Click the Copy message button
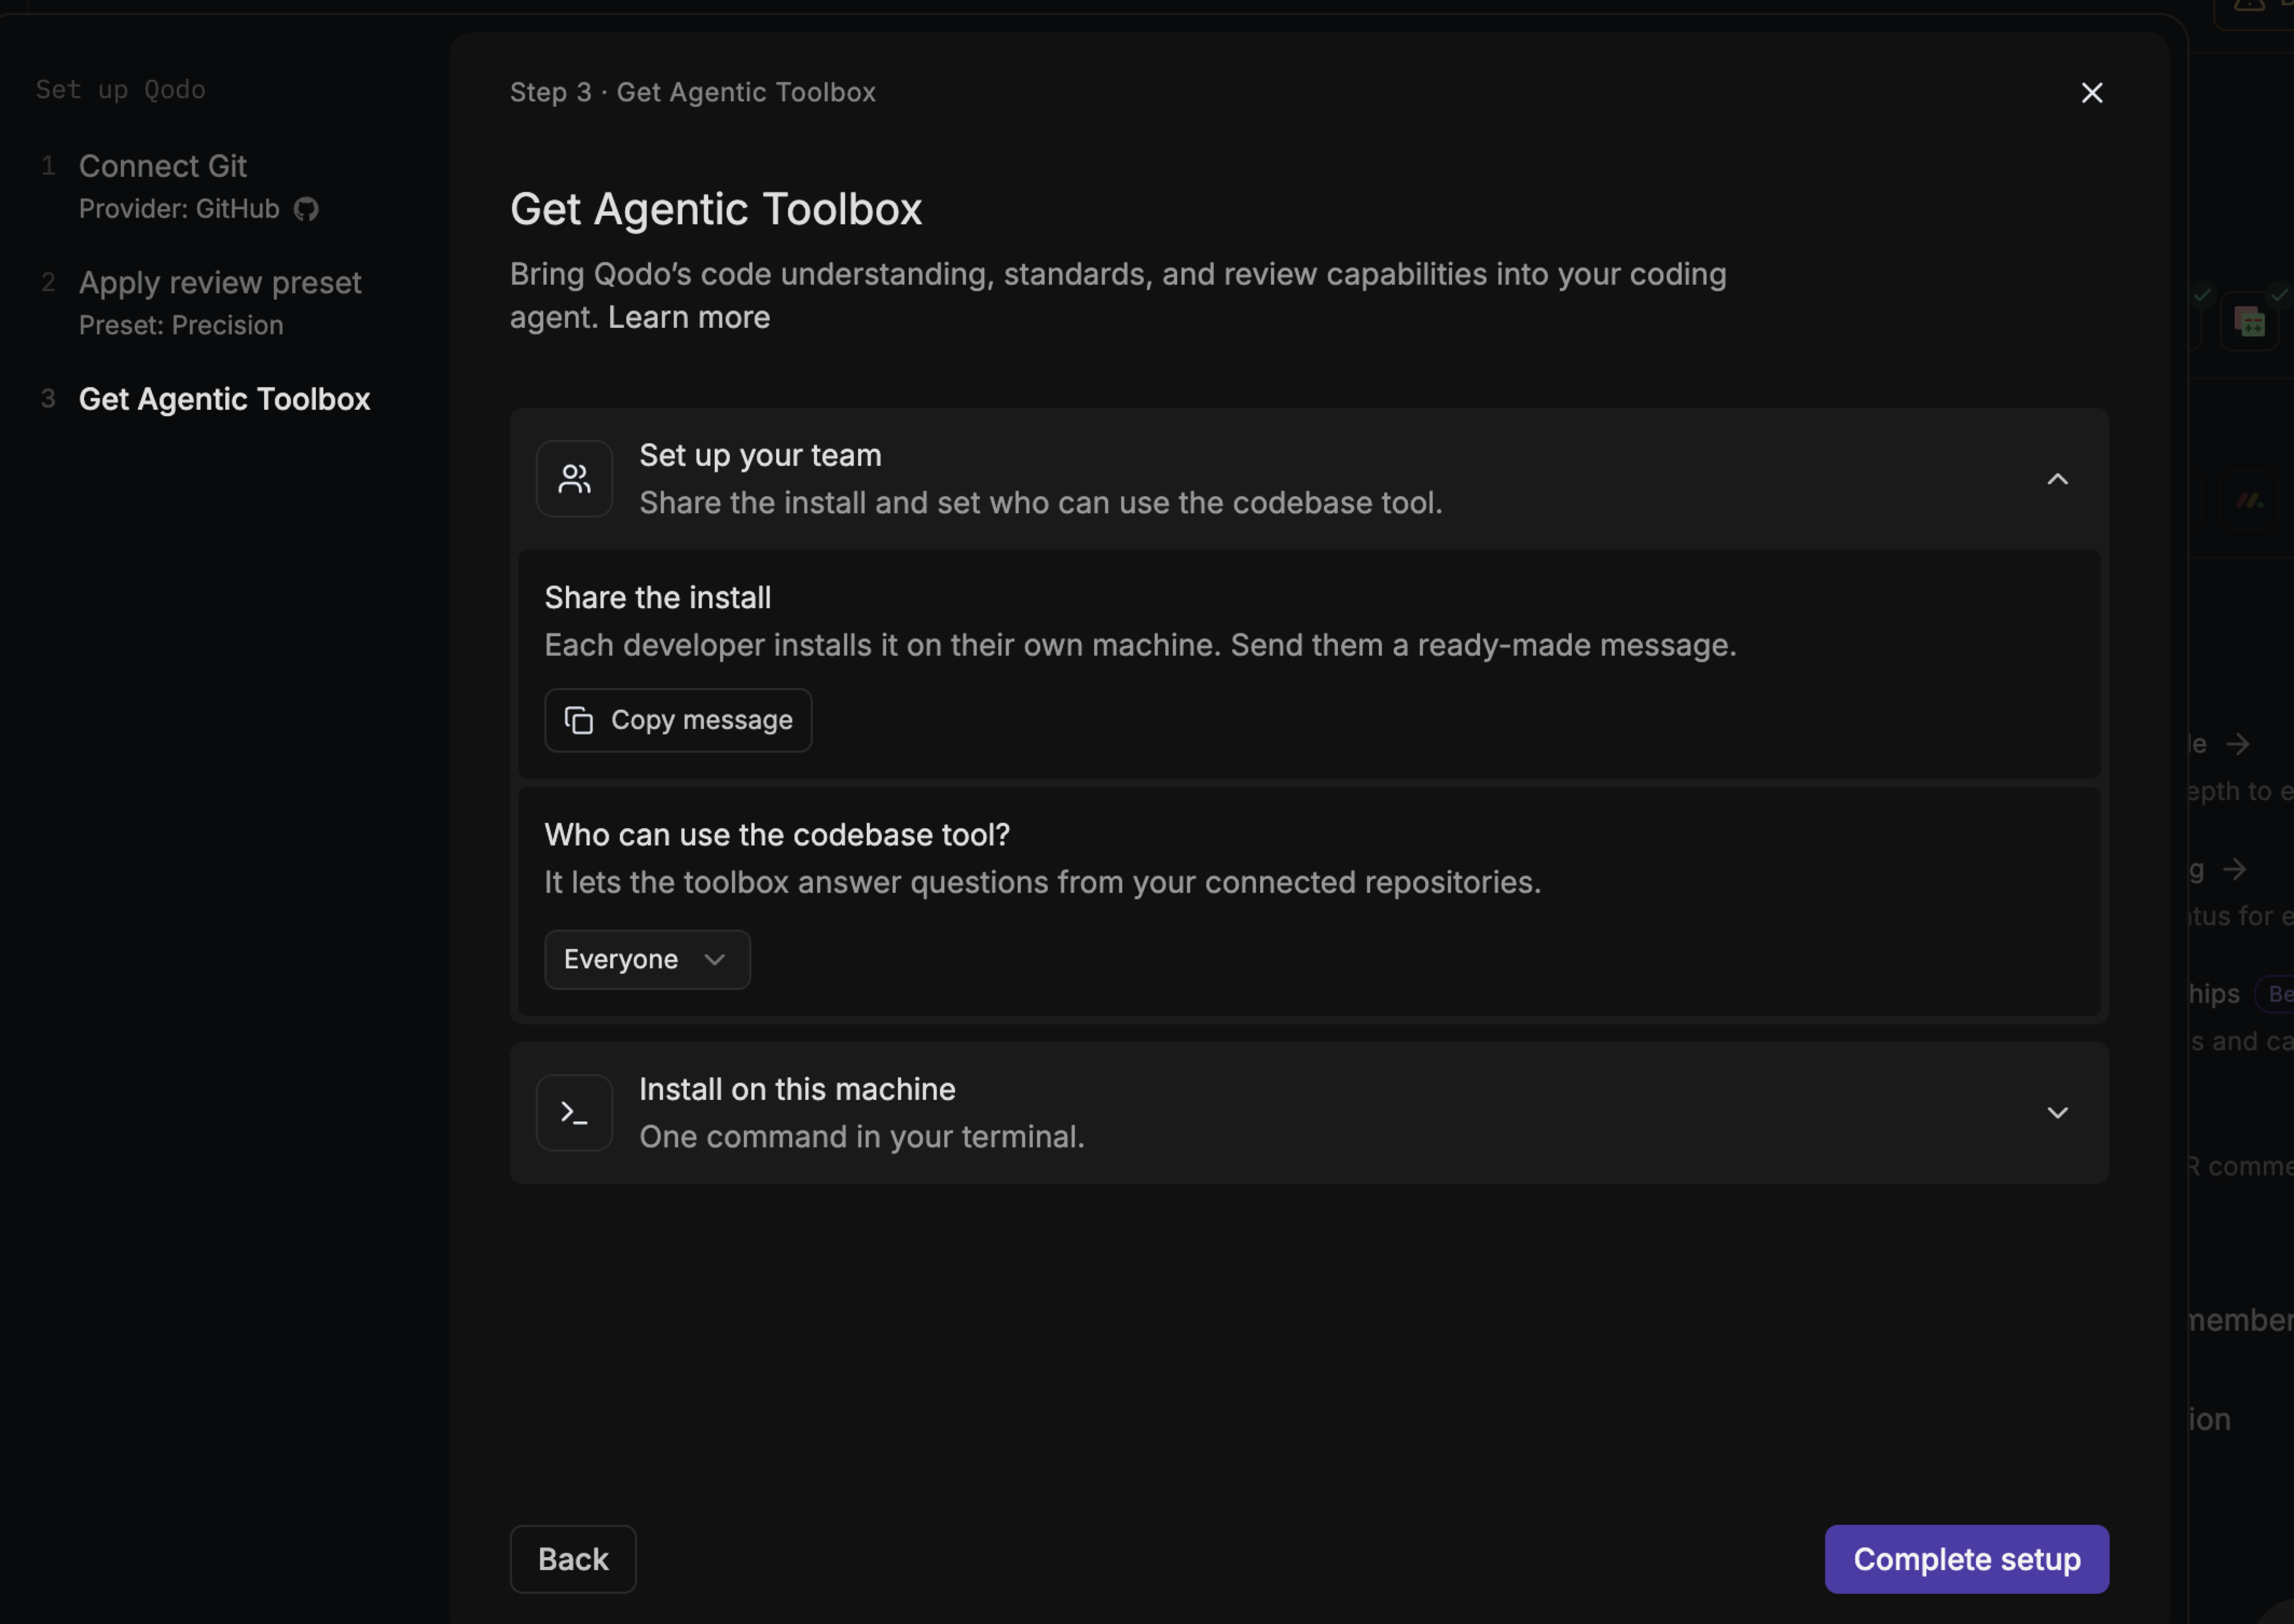The height and width of the screenshot is (1624, 2294). pos(678,720)
